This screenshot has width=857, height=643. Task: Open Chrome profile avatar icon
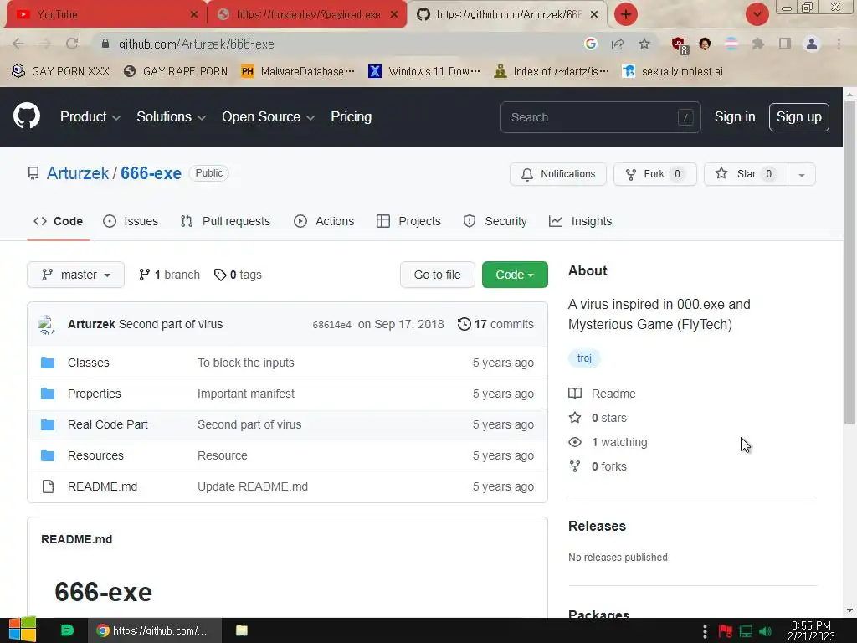[x=812, y=44]
